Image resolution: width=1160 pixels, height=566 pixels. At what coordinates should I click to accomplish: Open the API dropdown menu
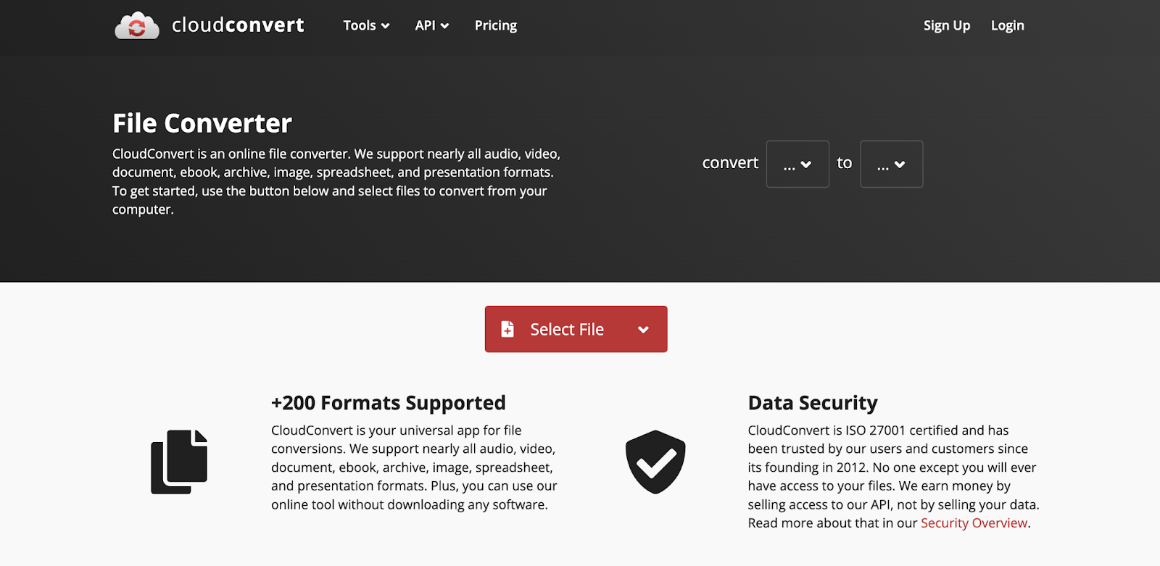[431, 25]
